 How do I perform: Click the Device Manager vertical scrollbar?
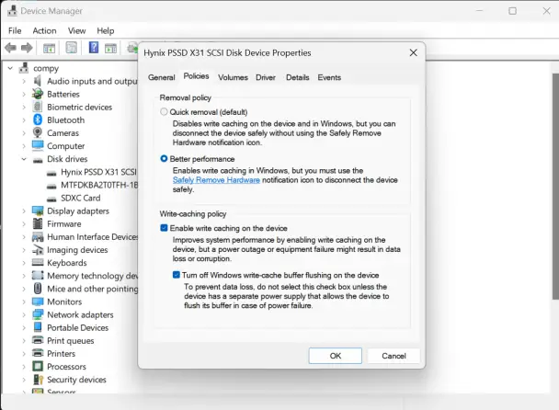555,187
